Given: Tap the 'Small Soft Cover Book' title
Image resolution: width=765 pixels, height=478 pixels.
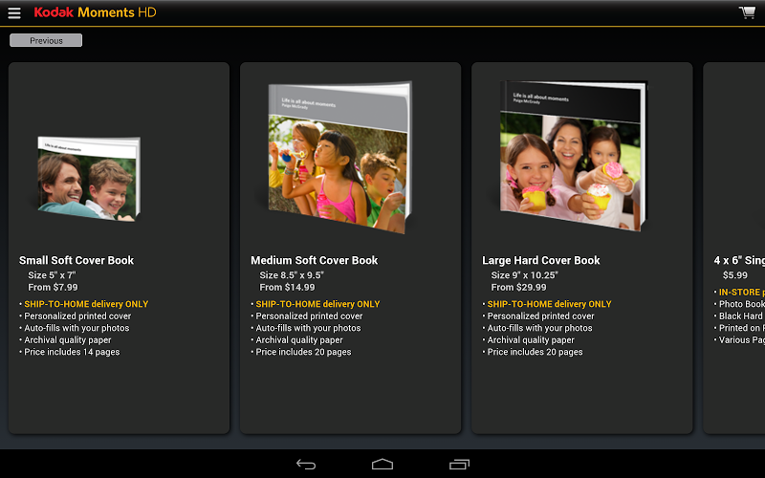Looking at the screenshot, I should [x=76, y=260].
